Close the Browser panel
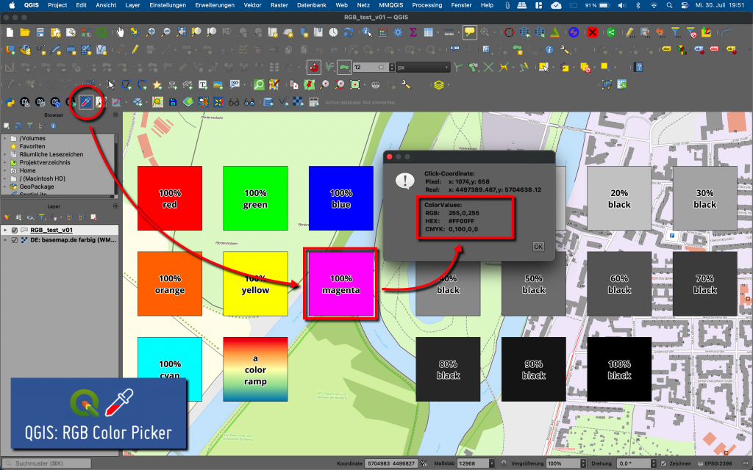Image resolution: width=753 pixels, height=470 pixels. (115, 115)
